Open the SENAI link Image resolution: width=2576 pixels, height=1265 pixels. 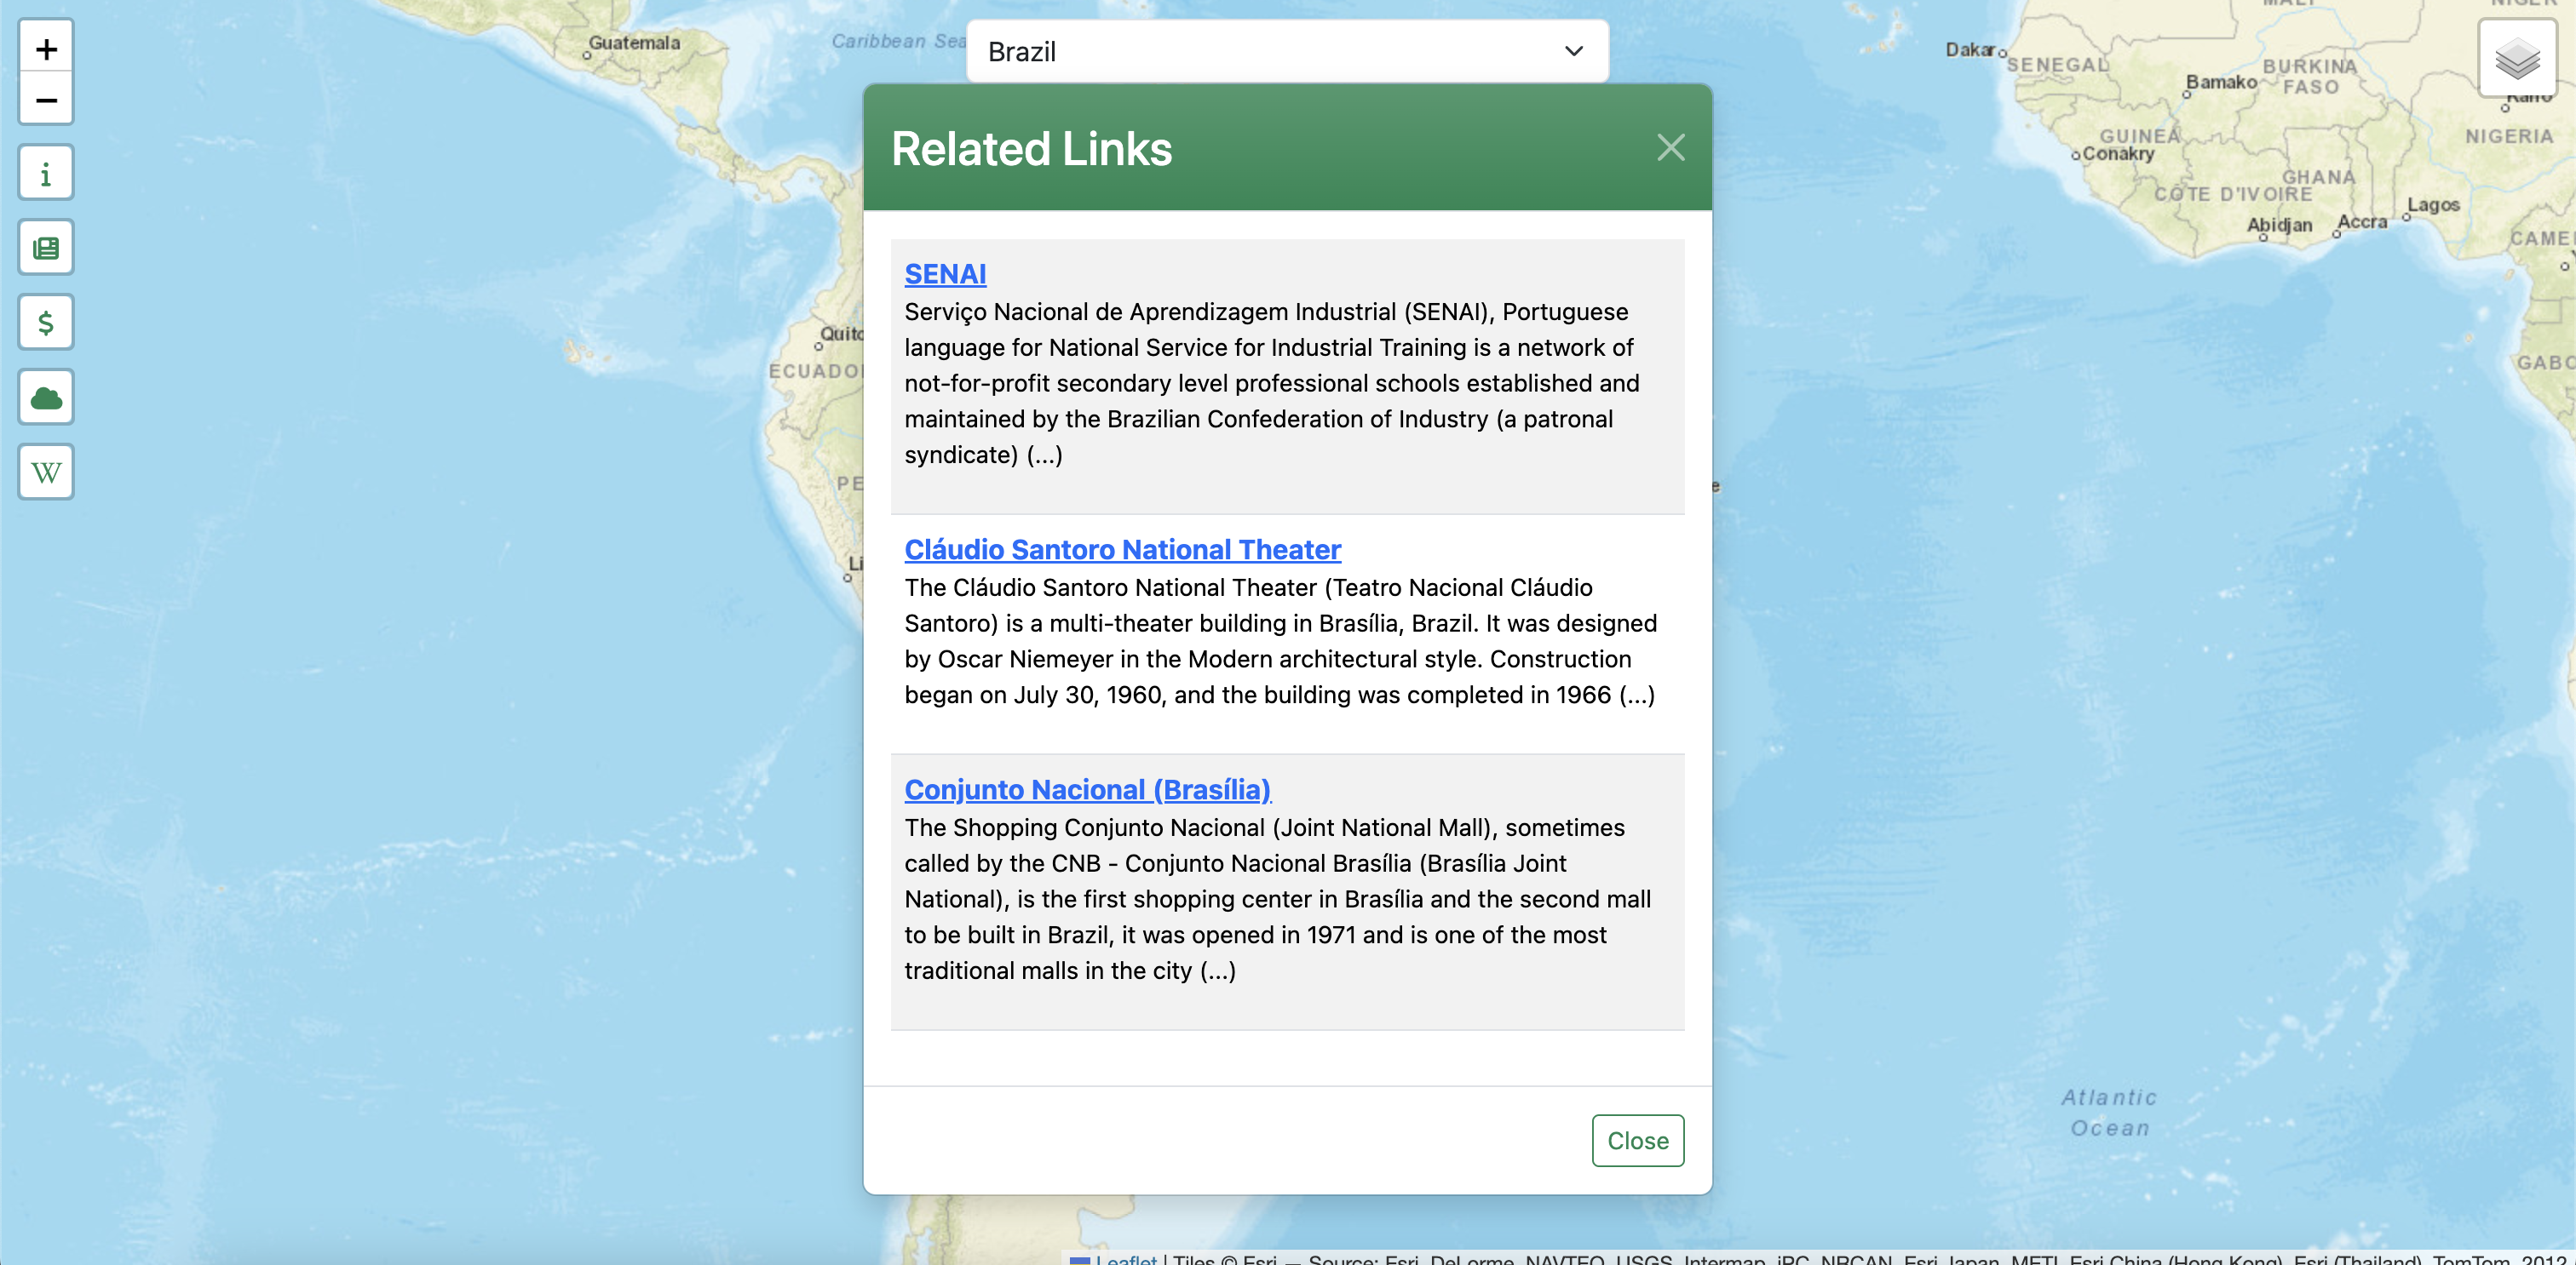[945, 274]
